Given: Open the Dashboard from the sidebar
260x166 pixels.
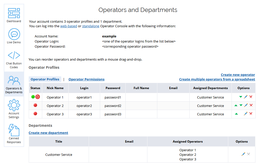Looking at the screenshot, I should (14, 15).
